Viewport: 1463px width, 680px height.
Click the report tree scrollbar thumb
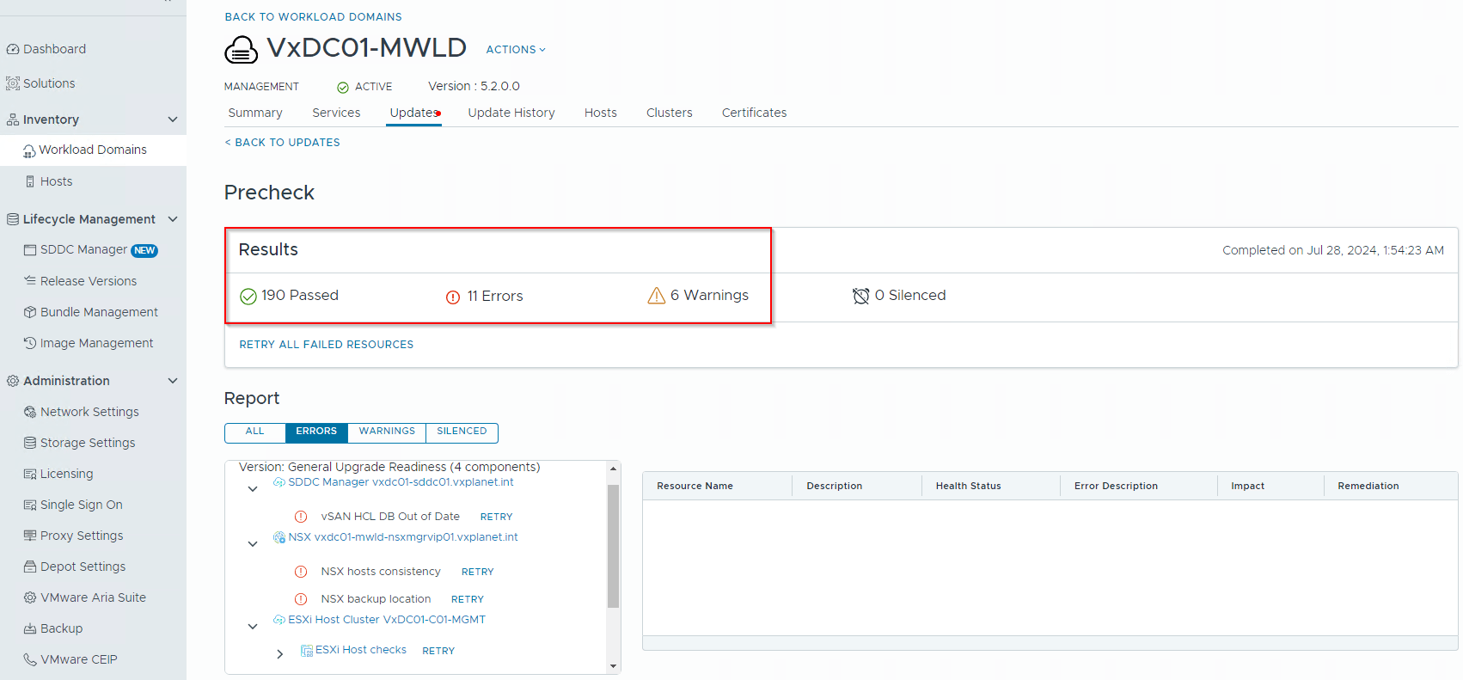point(613,547)
